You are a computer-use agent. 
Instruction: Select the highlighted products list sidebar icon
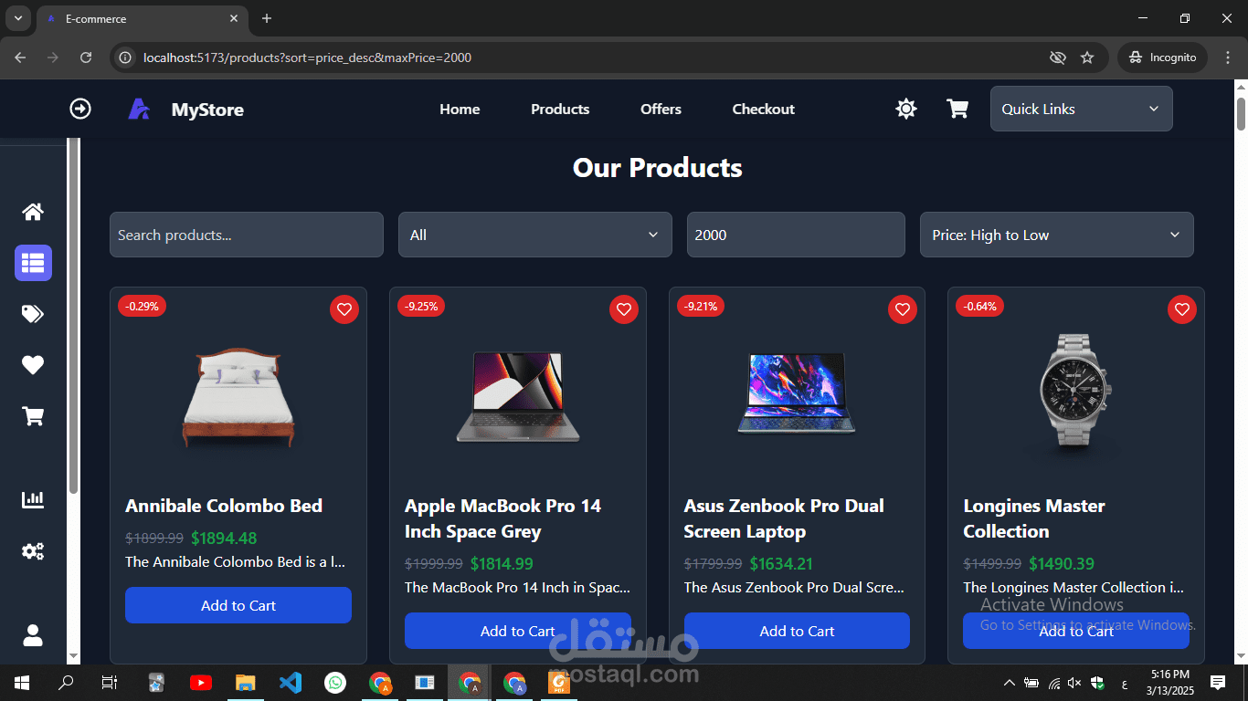tap(33, 263)
